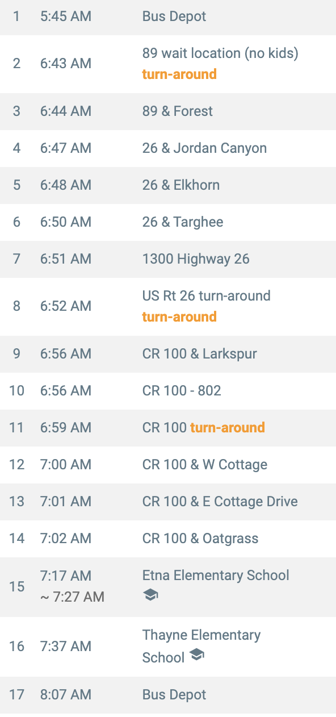Select the final Bus Depot stop at 8:07 AM
This screenshot has height=717, width=336.
click(x=168, y=695)
